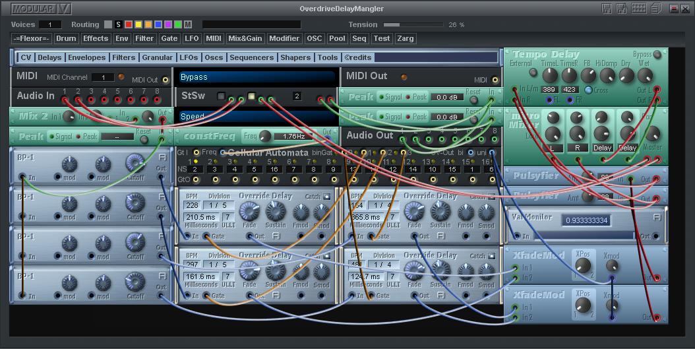The image size is (695, 349).
Task: Select the Sequencers tab
Action: tap(251, 57)
